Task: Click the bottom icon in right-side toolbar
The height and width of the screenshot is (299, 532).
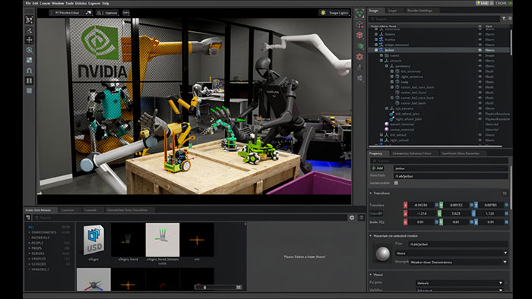Action: click(359, 78)
